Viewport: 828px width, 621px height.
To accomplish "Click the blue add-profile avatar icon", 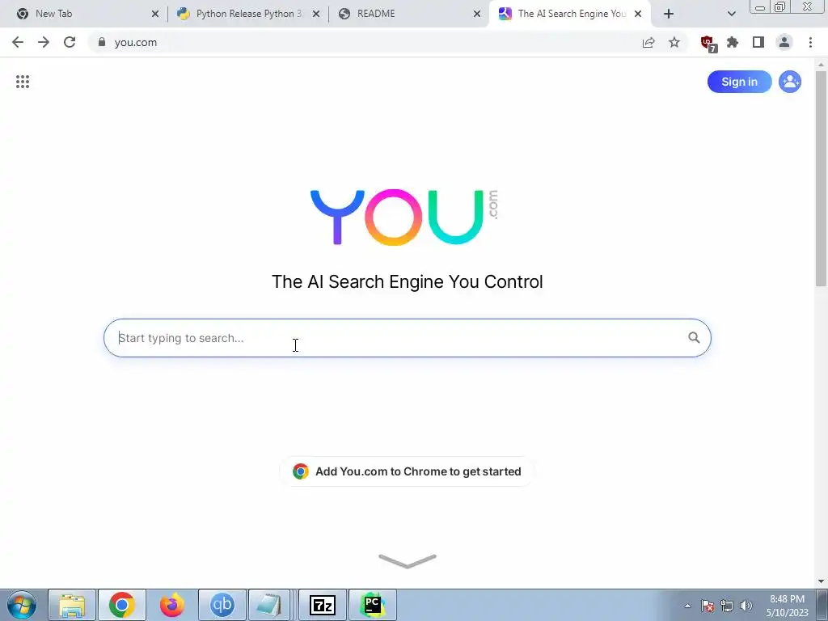I will (x=790, y=82).
